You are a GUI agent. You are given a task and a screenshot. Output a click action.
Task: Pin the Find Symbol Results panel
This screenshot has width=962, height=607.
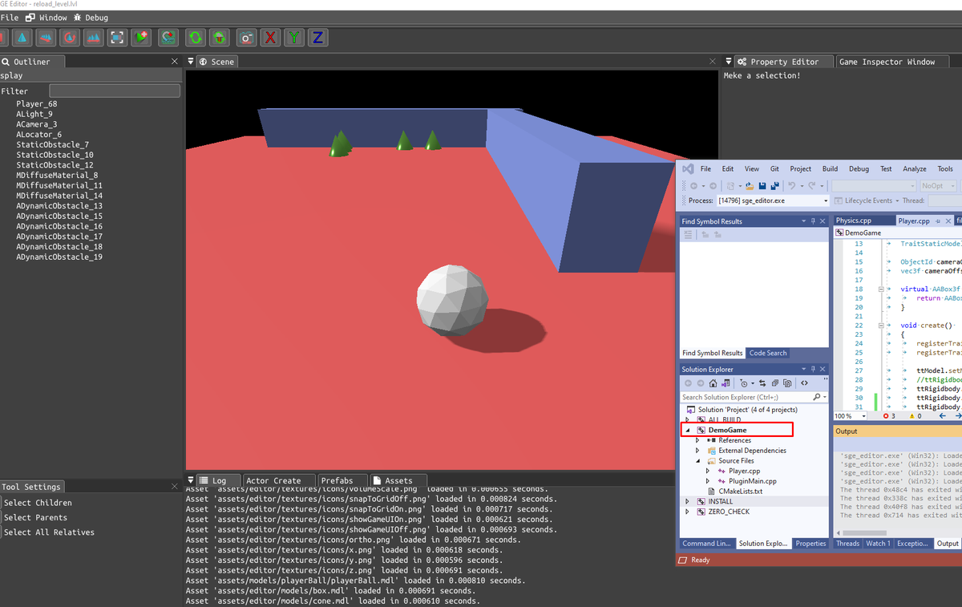point(812,221)
